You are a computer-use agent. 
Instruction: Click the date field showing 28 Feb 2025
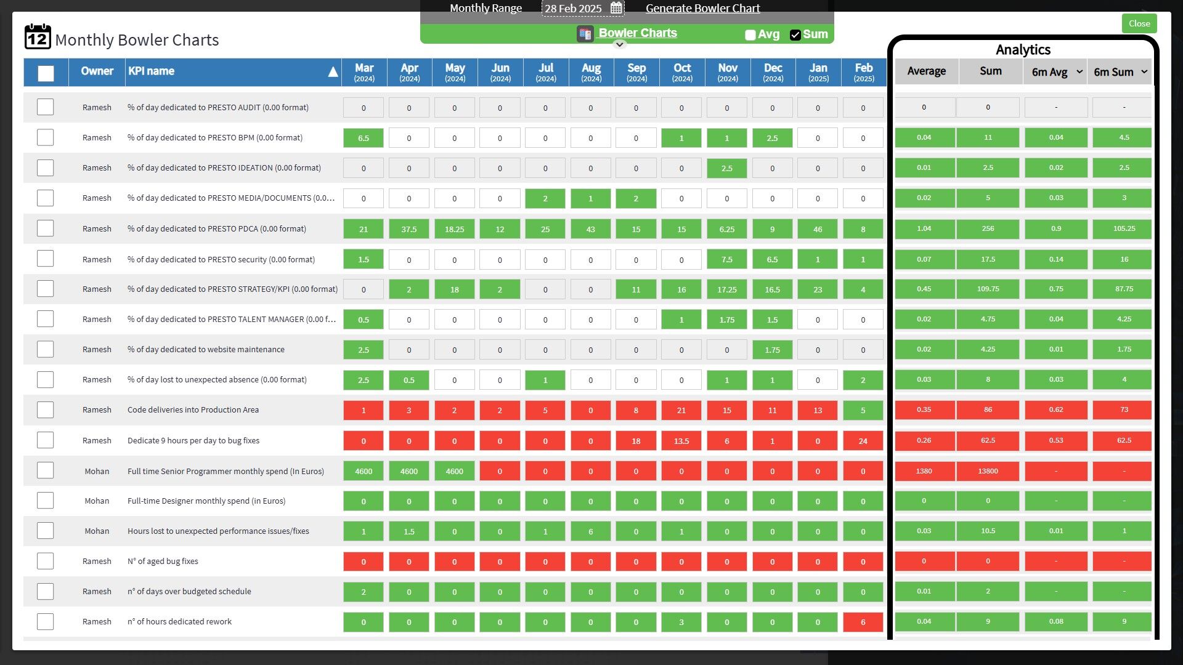pyautogui.click(x=573, y=8)
